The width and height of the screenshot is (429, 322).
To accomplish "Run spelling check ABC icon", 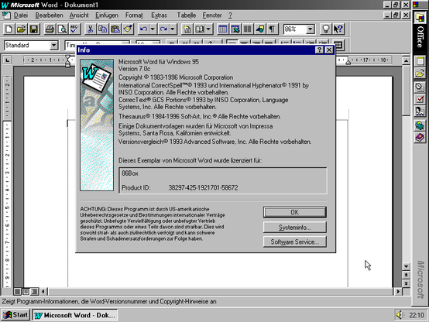I will (74, 29).
